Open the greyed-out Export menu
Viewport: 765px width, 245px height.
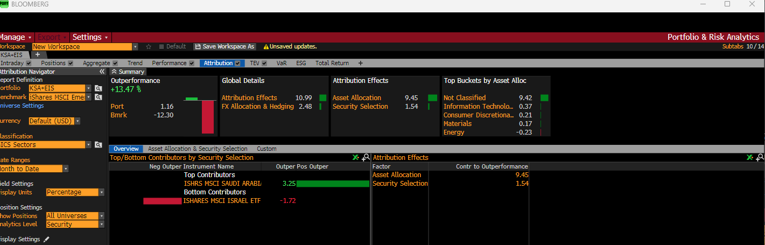click(x=52, y=37)
